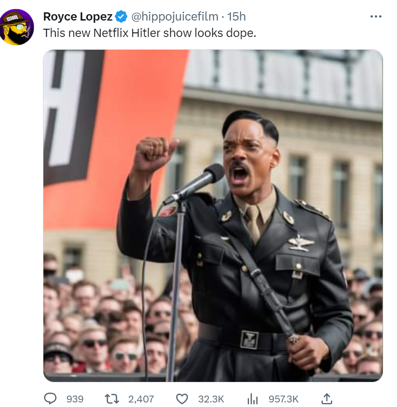The height and width of the screenshot is (407, 397).
Task: Click the 957.3K views count
Action: (x=283, y=399)
